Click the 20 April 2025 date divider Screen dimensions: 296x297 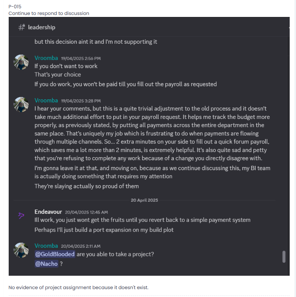144,200
